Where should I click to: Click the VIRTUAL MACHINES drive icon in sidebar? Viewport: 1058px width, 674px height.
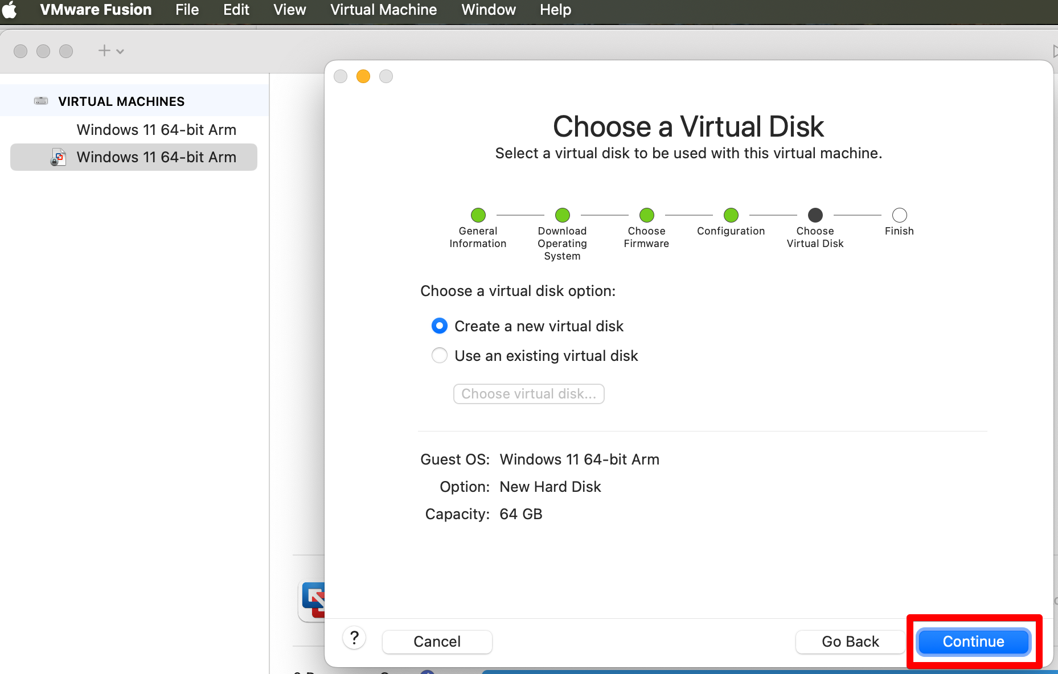[x=41, y=101]
